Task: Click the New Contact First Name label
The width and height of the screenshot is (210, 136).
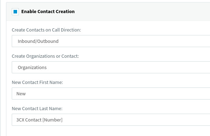Action: coord(37,83)
